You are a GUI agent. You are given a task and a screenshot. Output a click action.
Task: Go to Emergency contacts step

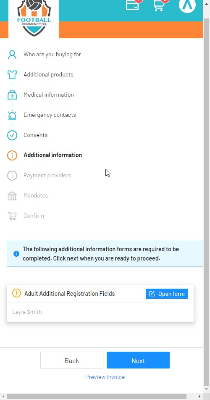(x=50, y=115)
